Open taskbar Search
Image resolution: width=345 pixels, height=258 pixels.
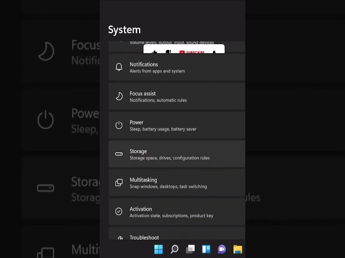[175, 249]
